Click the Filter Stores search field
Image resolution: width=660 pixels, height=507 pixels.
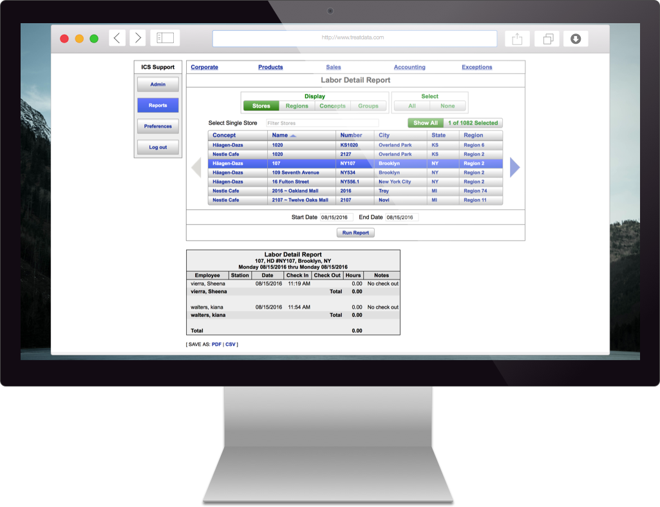pyautogui.click(x=322, y=123)
